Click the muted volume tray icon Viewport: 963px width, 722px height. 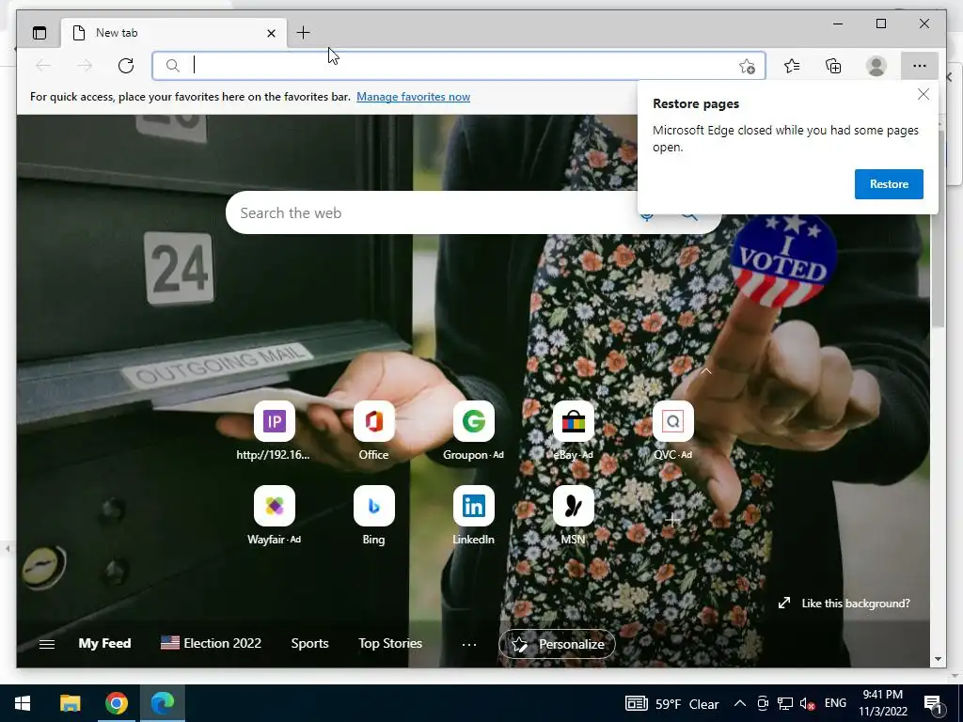click(808, 703)
